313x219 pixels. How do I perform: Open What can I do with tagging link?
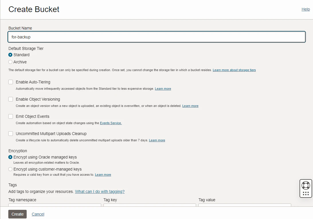coord(100,191)
